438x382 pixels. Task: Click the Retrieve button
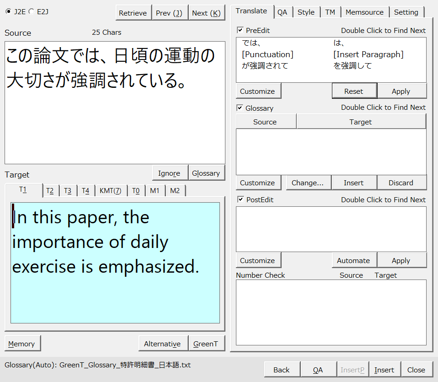pos(133,13)
